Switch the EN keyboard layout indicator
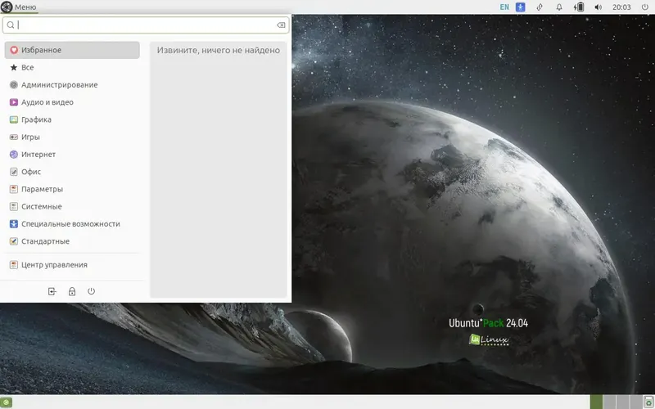The image size is (655, 409). pyautogui.click(x=504, y=7)
